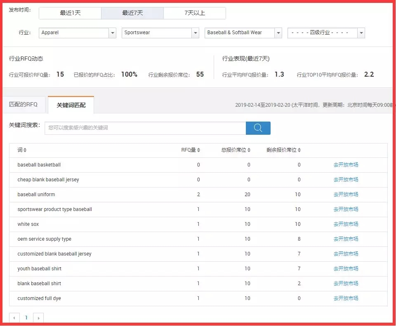Screen dimensions: 396x326
Task: Select 最近1天 time range
Action: pos(70,13)
